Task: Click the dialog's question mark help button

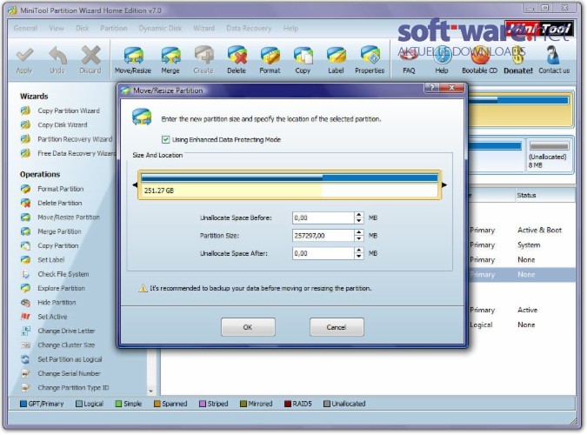Action: click(432, 88)
